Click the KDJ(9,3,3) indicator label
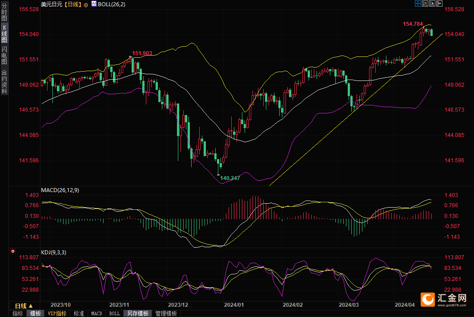Image resolution: width=474 pixels, height=317 pixels. (53, 253)
